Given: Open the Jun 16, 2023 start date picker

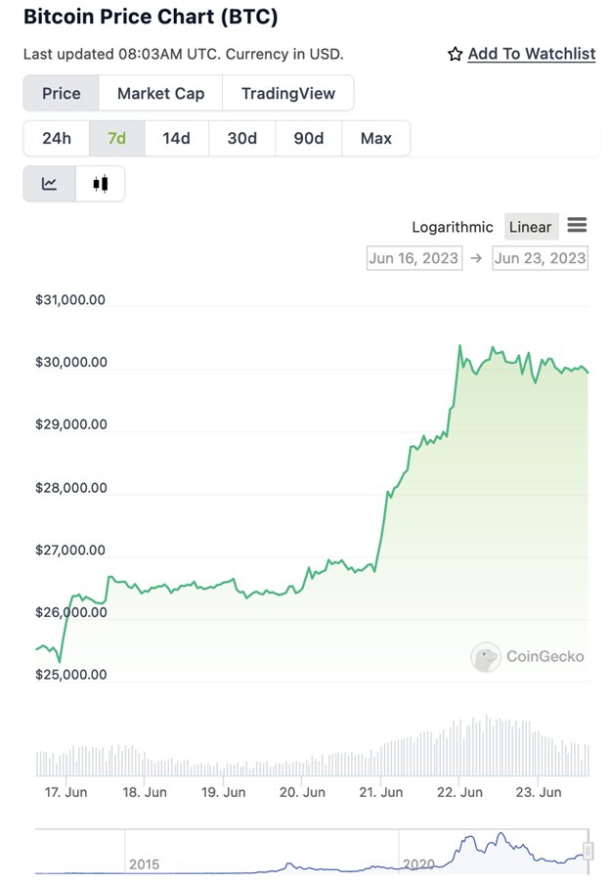Looking at the screenshot, I should [414, 258].
